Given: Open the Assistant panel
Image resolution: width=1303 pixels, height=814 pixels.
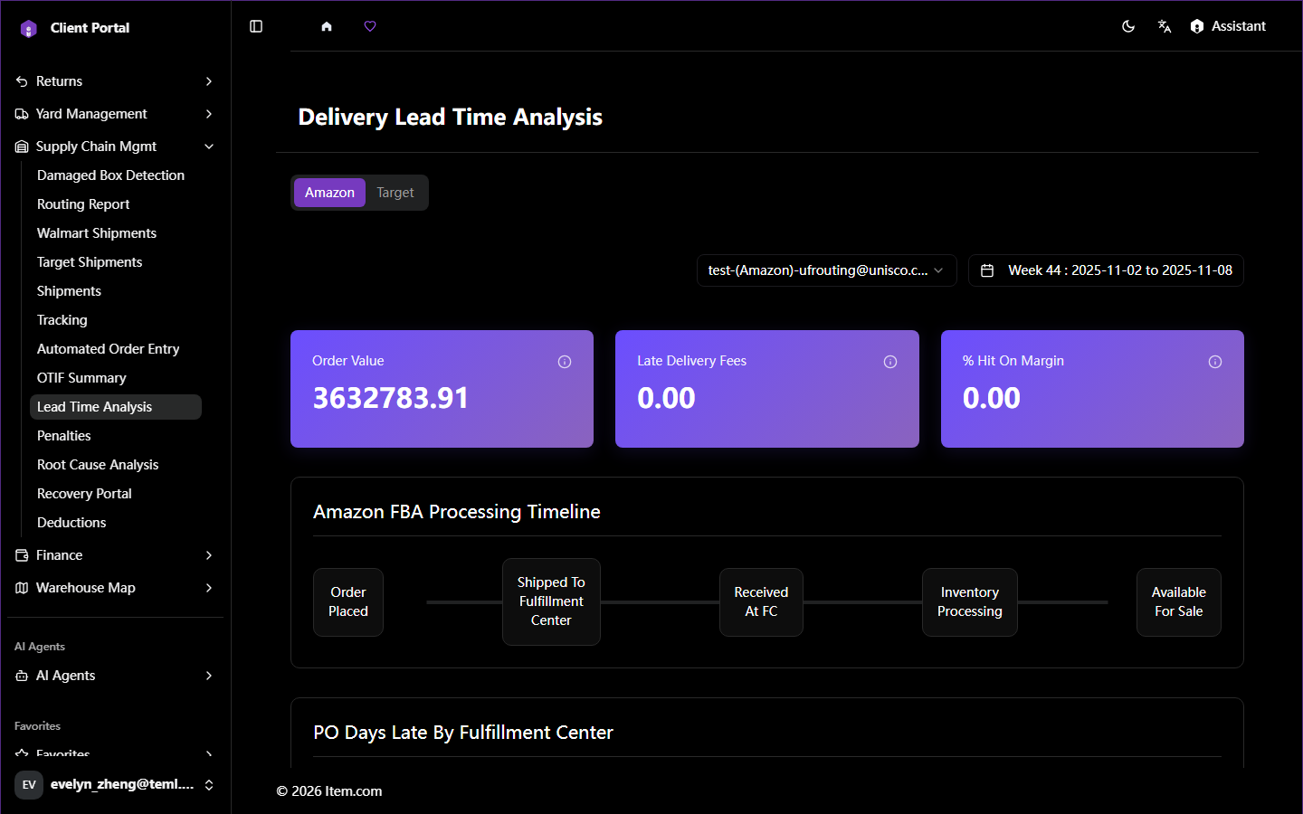Looking at the screenshot, I should [x=1228, y=26].
